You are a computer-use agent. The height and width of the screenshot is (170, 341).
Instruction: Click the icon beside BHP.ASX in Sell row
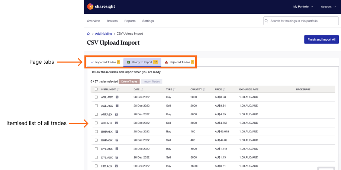(x=117, y=140)
